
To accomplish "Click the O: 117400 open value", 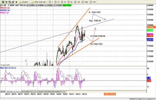I will pos(30,5).
